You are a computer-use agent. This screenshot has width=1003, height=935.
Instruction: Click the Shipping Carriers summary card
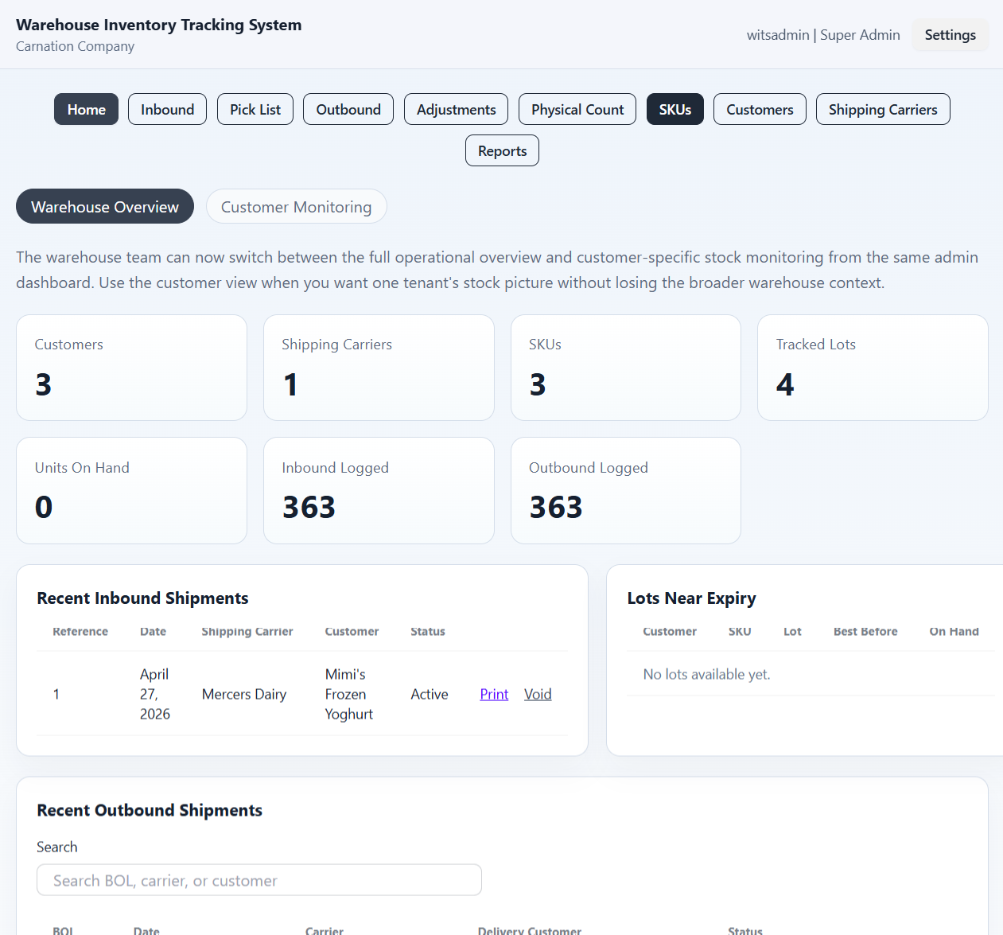tap(379, 368)
